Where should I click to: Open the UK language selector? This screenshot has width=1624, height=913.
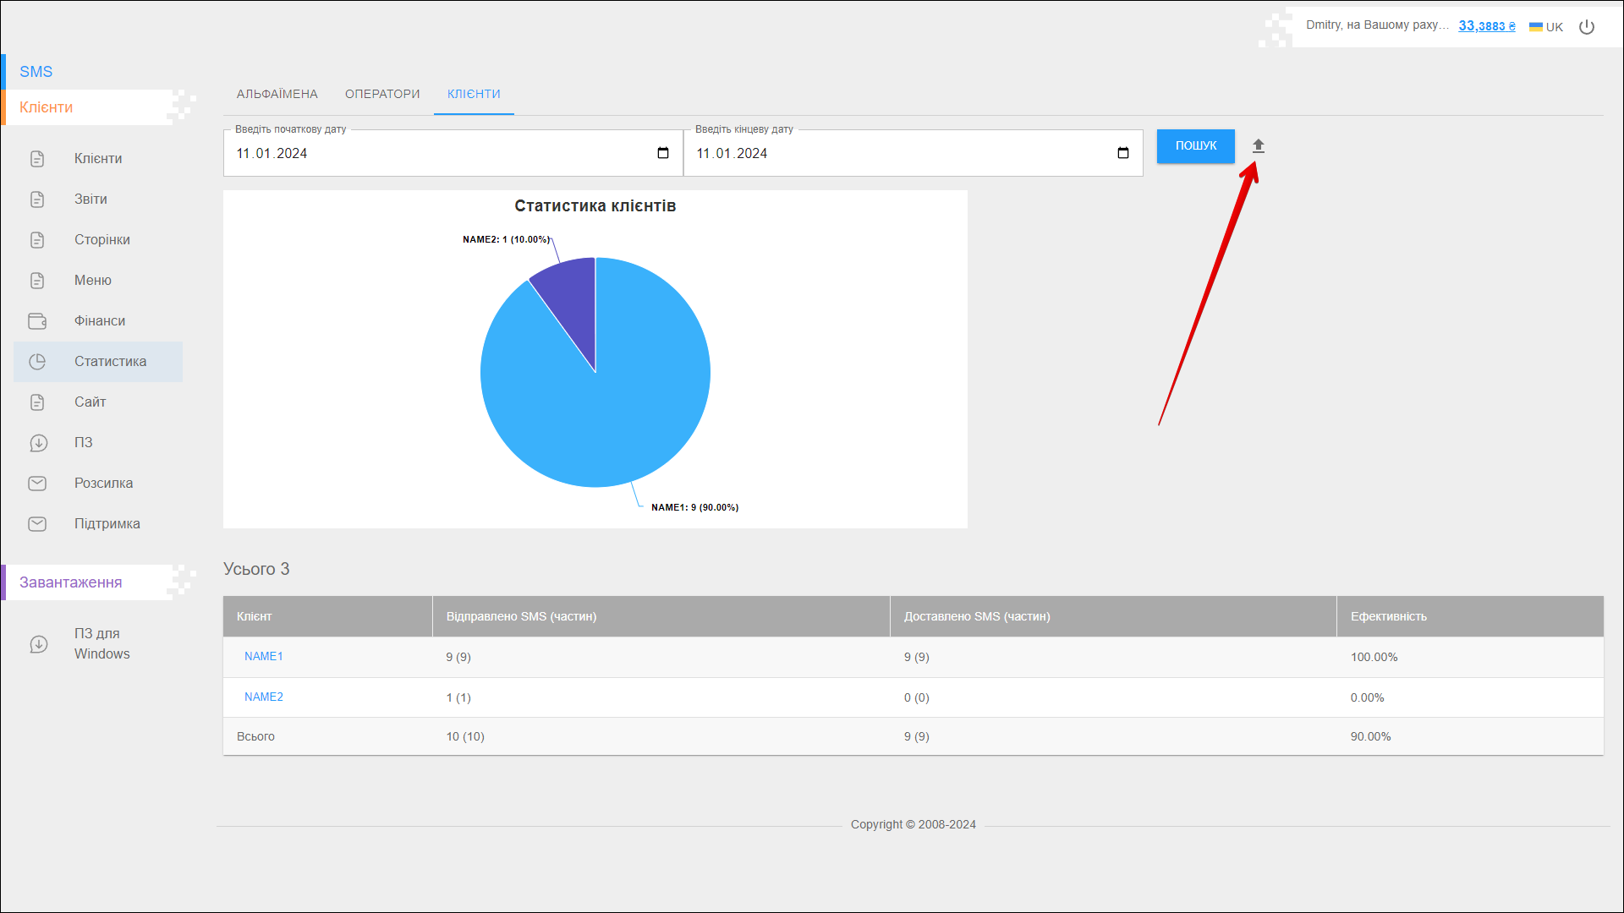tap(1546, 27)
